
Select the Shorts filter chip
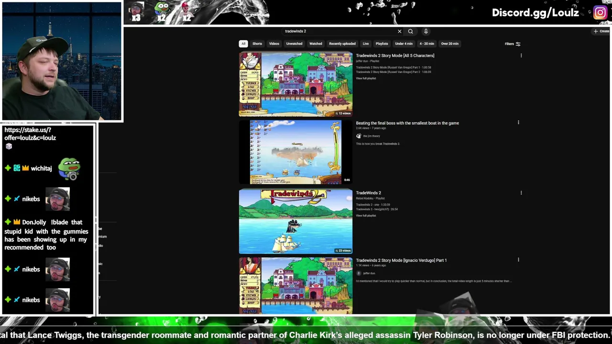click(x=257, y=44)
